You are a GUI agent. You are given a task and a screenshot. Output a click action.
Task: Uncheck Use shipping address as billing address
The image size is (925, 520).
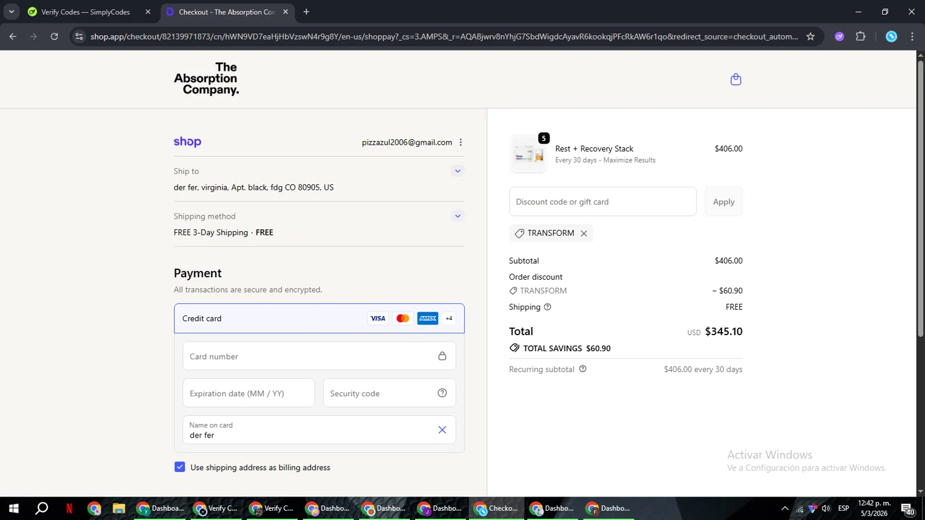coord(179,467)
